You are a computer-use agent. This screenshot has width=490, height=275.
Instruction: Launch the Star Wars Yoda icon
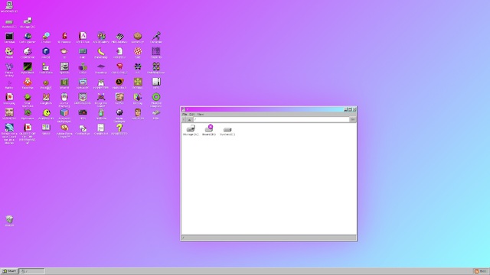(x=28, y=100)
